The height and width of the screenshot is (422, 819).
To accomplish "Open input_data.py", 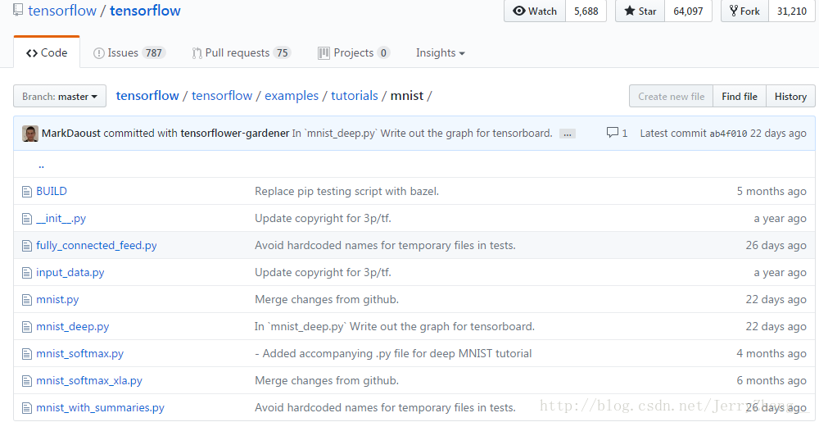I will (x=70, y=273).
